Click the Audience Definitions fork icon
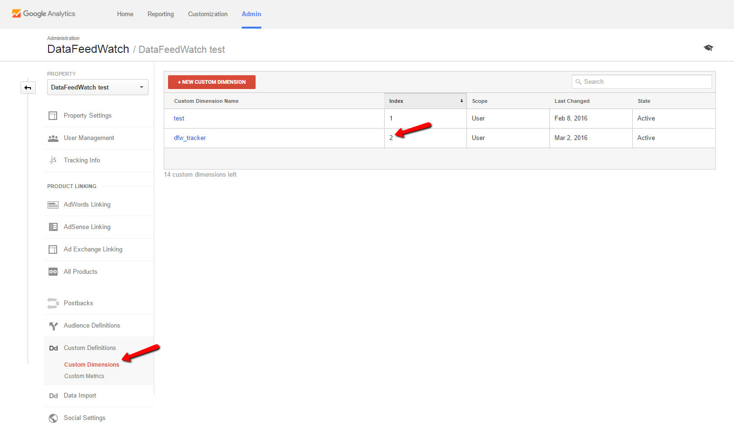Viewport: 734px width, 430px height. 53,326
